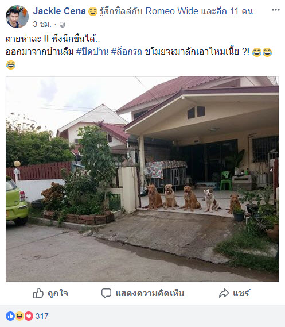Open the posted photo of dogs at house
This screenshot has width=285, height=327.
click(142, 179)
